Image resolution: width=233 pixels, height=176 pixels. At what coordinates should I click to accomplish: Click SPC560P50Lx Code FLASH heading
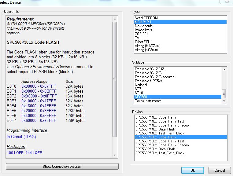33,42
